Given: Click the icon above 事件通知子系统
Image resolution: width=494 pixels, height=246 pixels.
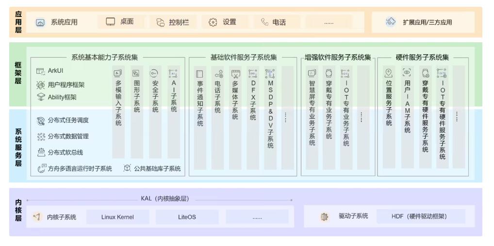Looking at the screenshot, I should (x=199, y=74).
